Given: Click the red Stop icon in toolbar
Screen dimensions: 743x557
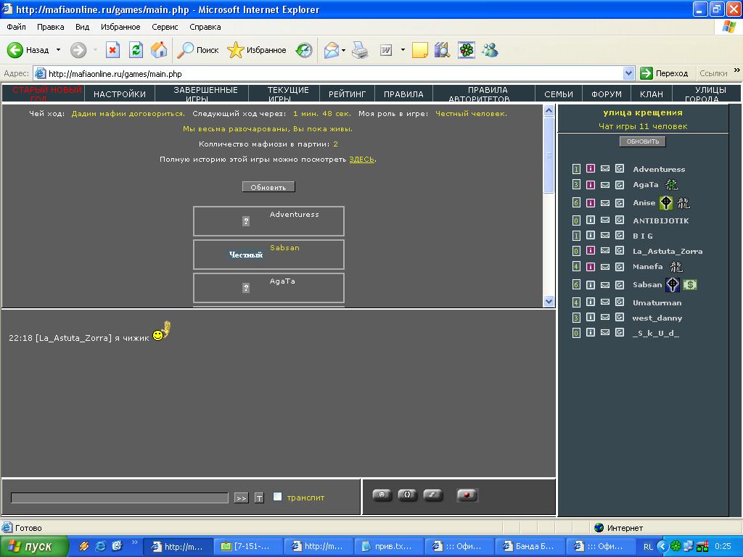Looking at the screenshot, I should [112, 50].
